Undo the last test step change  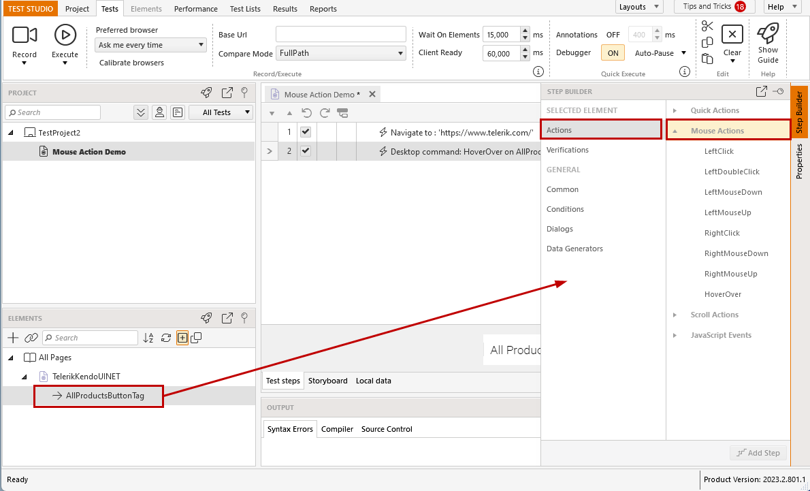[x=307, y=112]
